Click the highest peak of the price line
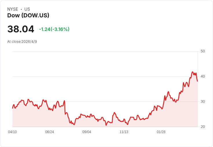The height and width of the screenshot is (147, 213). click(192, 72)
